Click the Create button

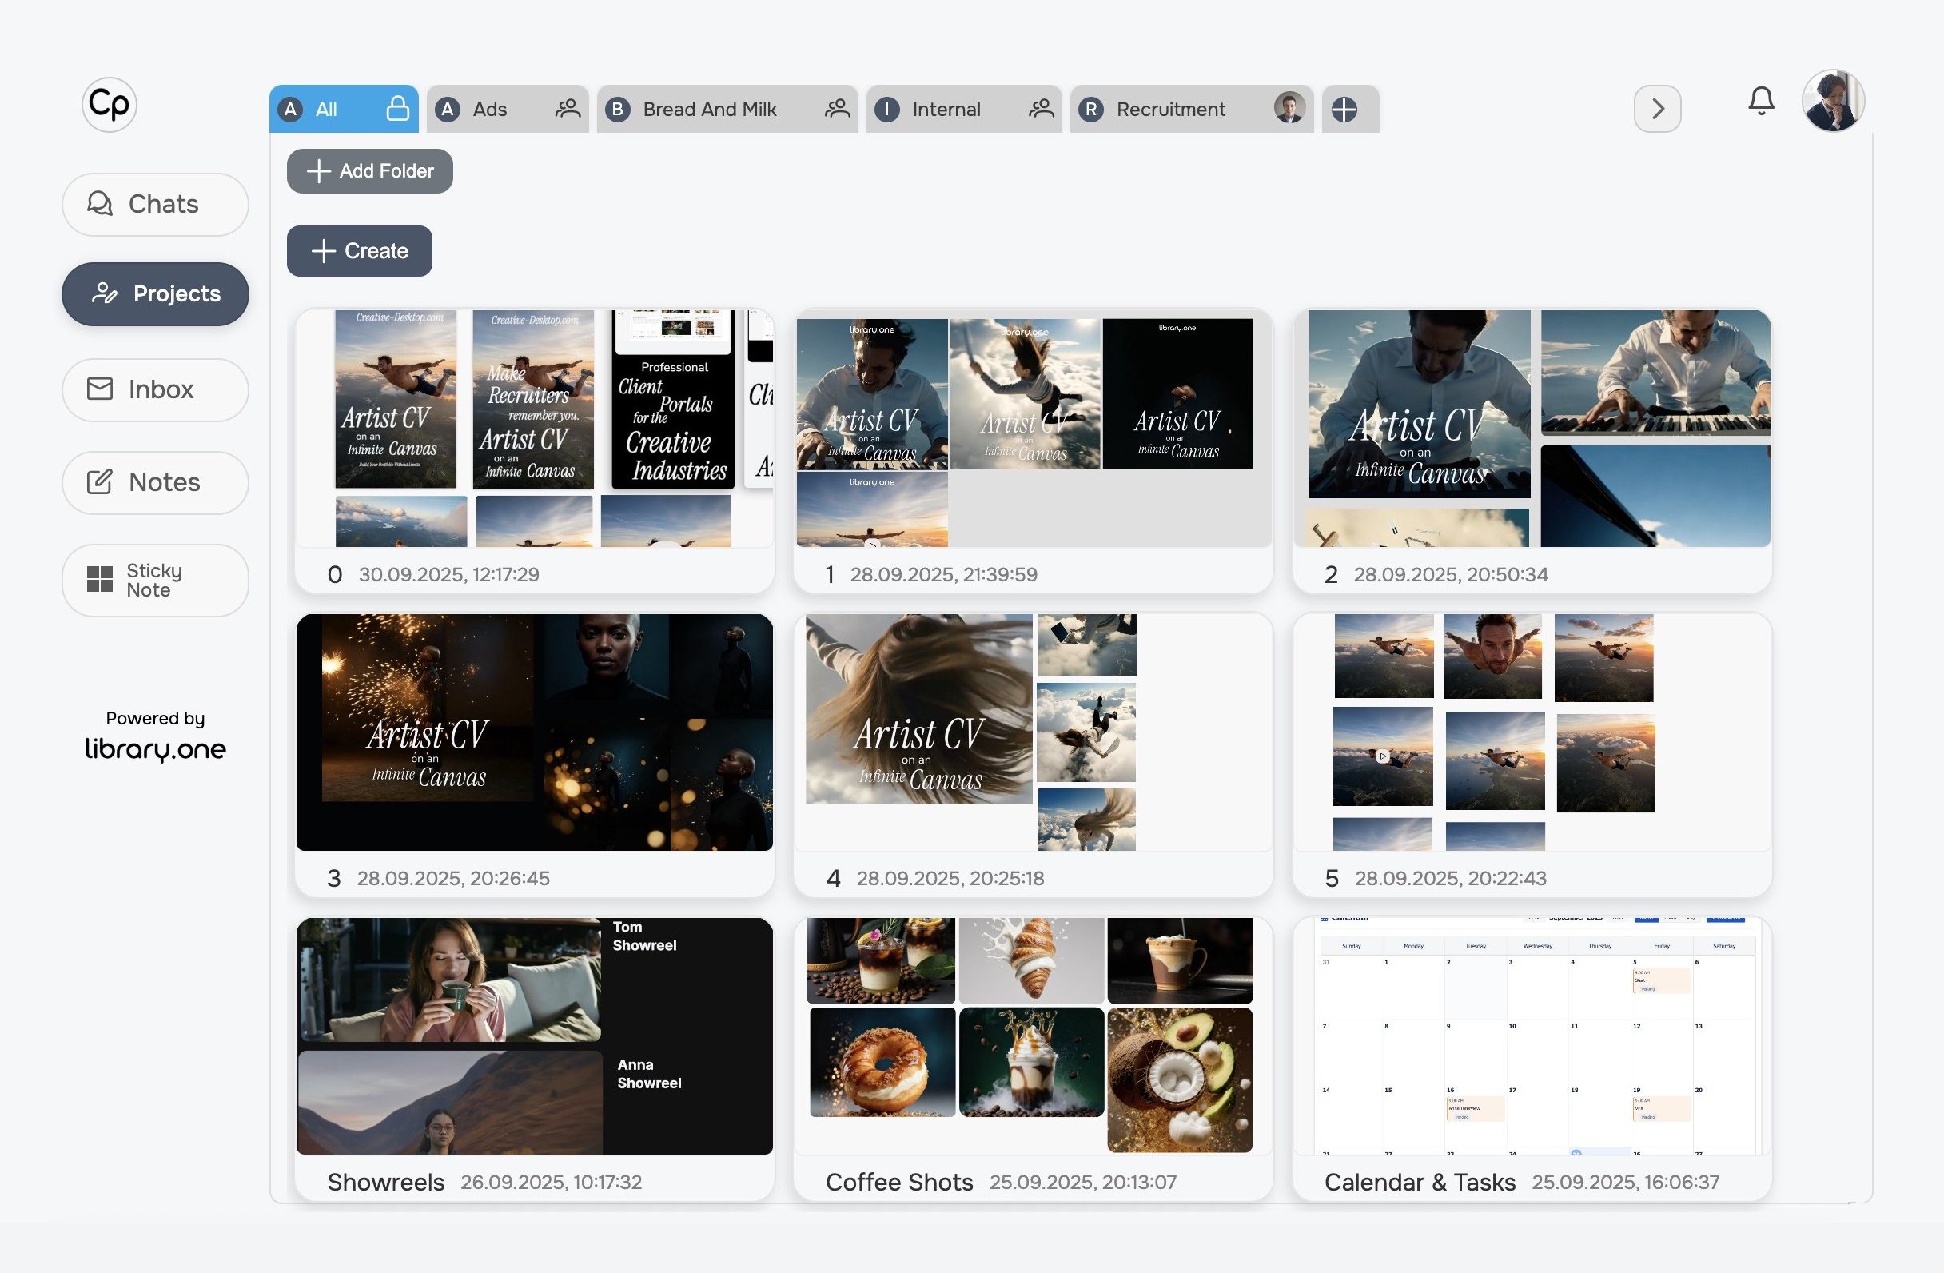tap(360, 251)
